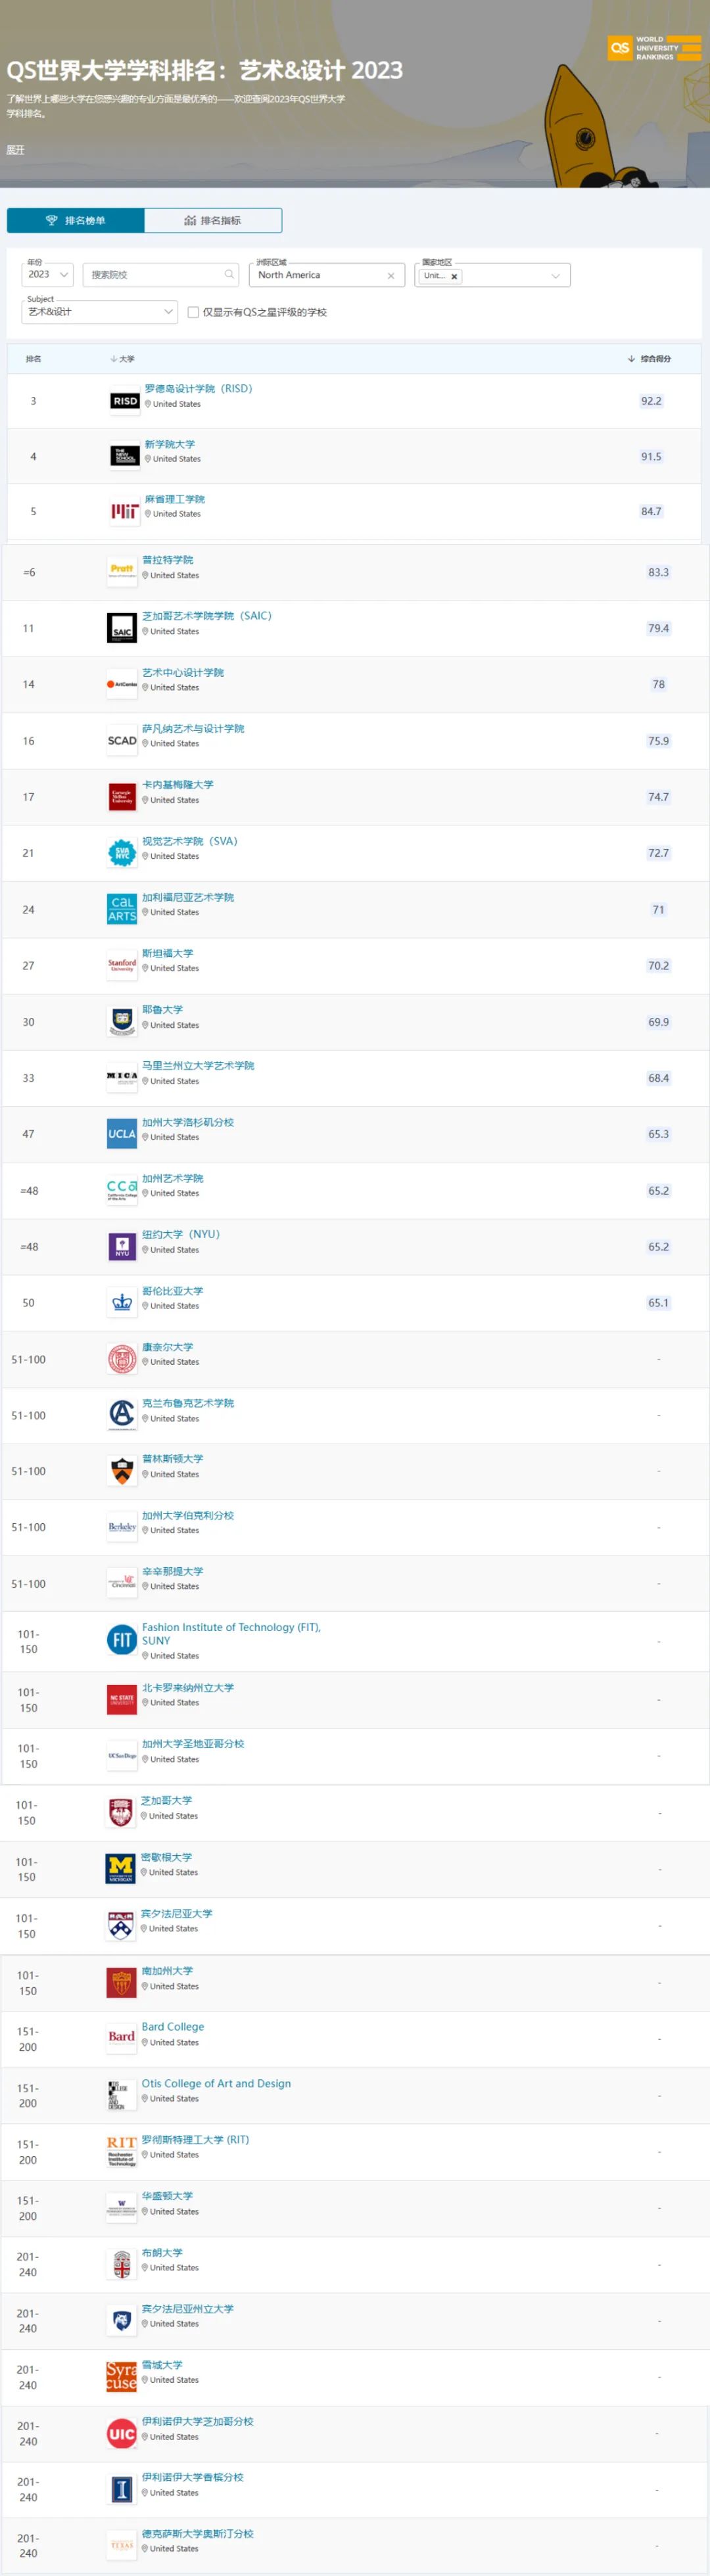Viewport: 710px width, 2576px height.
Task: Click the QS World University Rankings logo
Action: tap(655, 48)
